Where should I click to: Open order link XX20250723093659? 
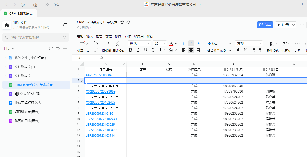[x=101, y=91]
